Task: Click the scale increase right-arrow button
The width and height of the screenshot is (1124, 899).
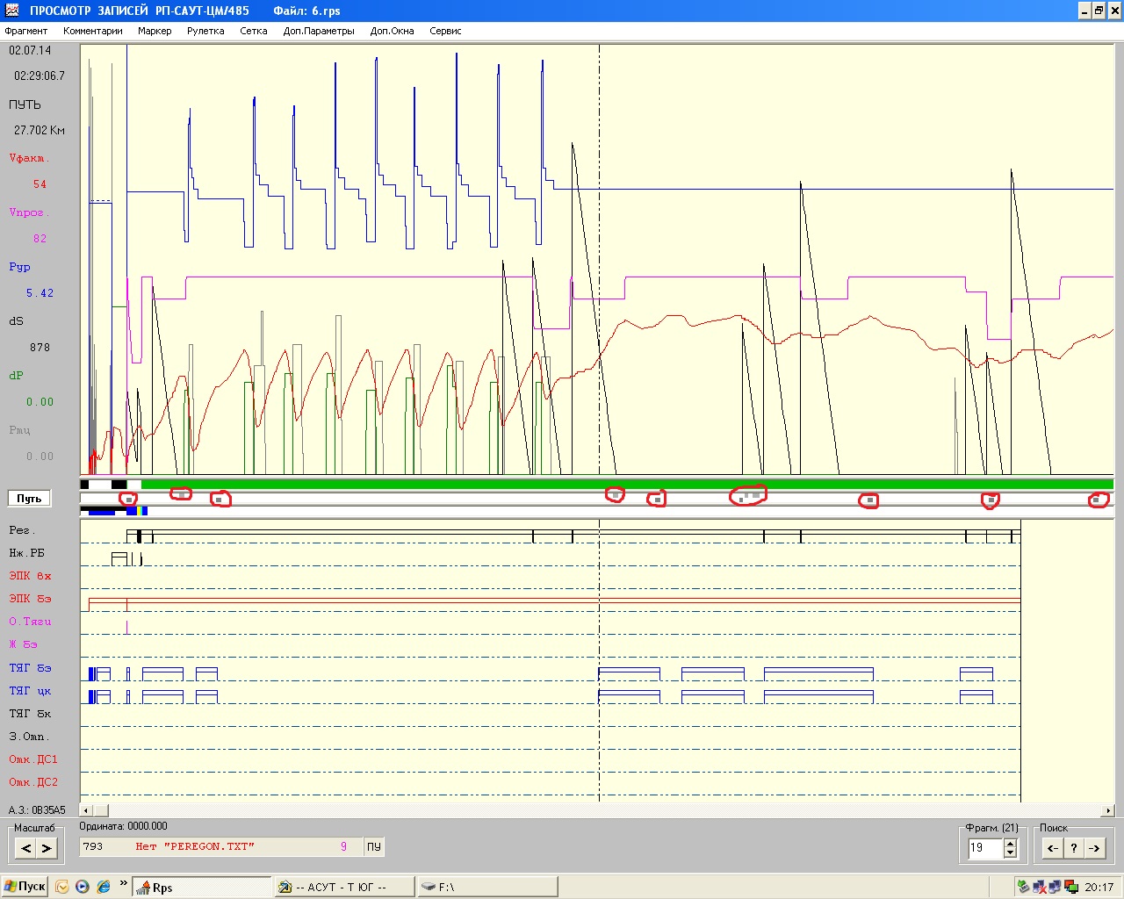Action: point(47,848)
